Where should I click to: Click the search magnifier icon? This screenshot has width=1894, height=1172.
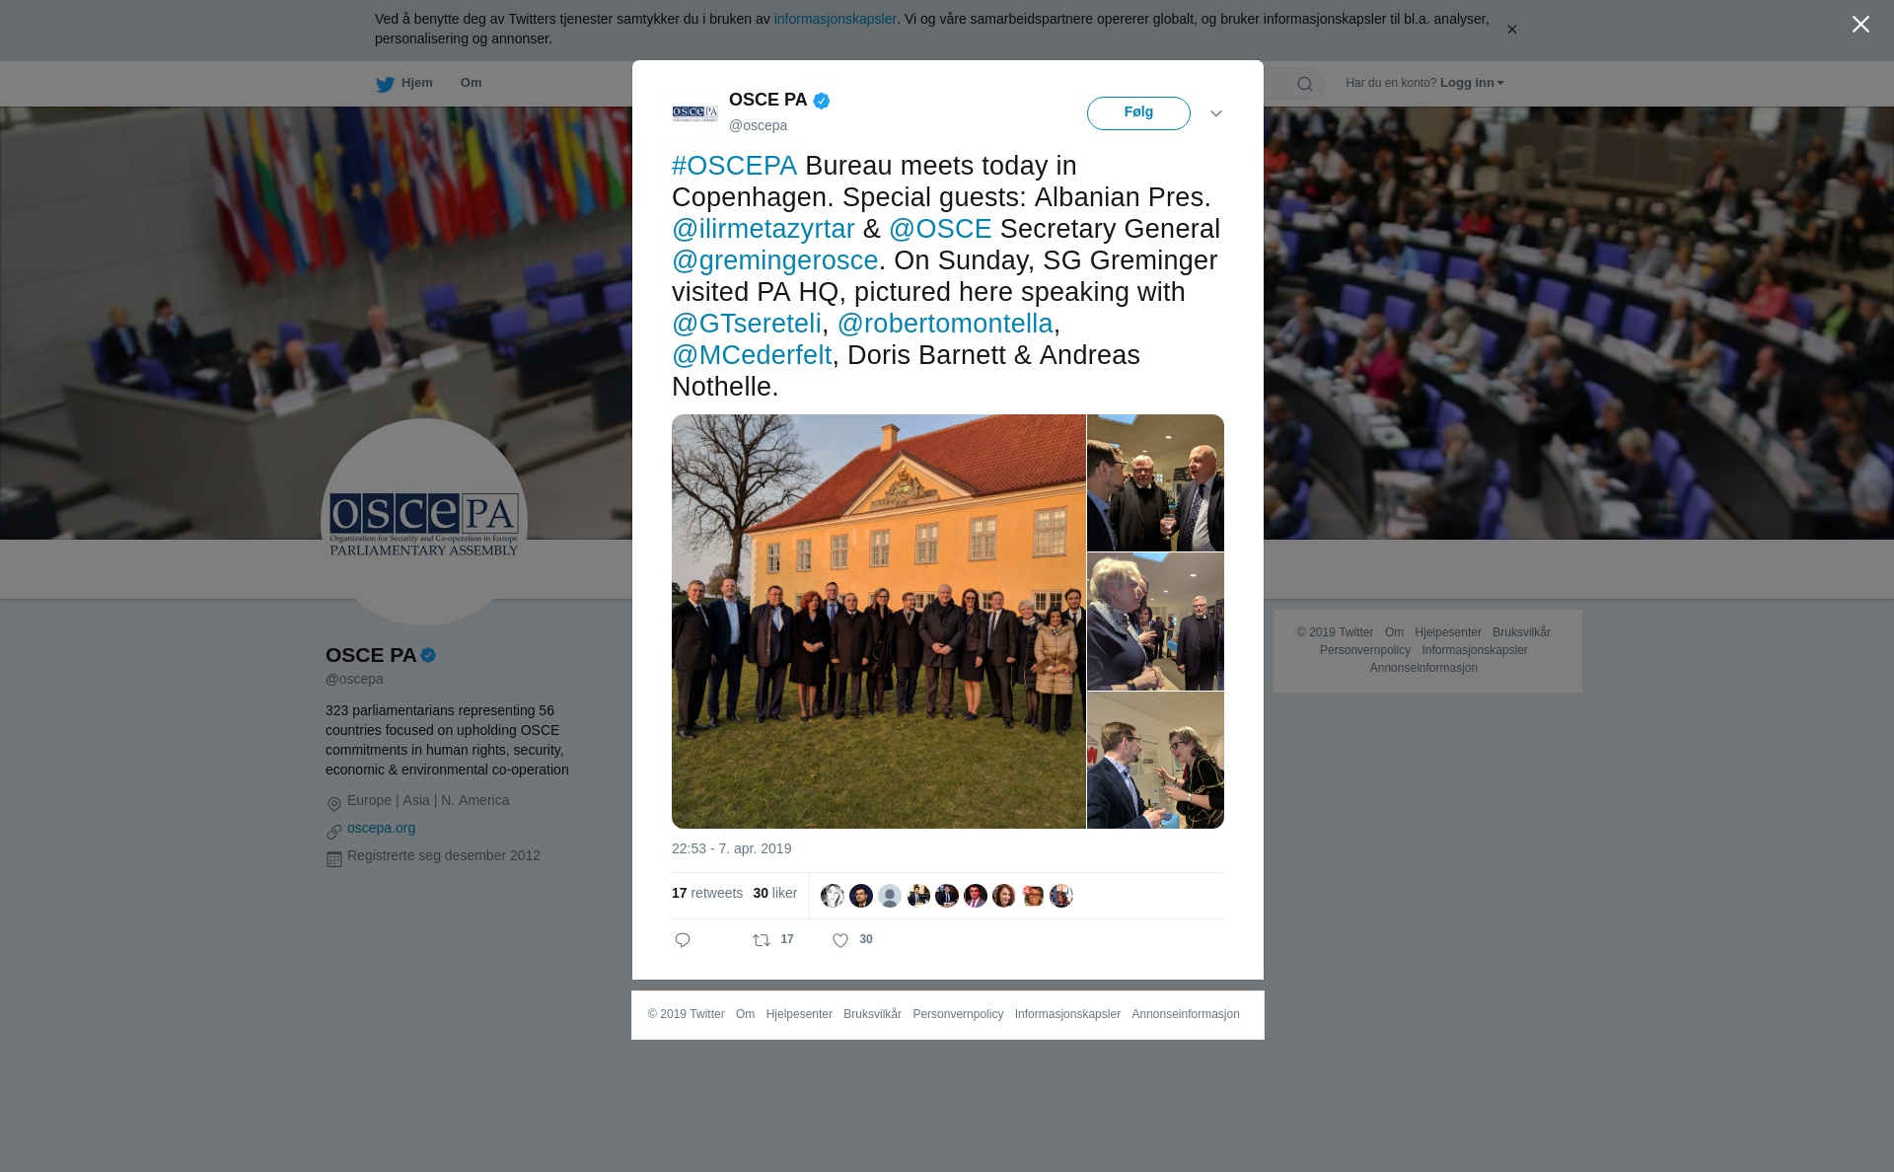tap(1305, 84)
